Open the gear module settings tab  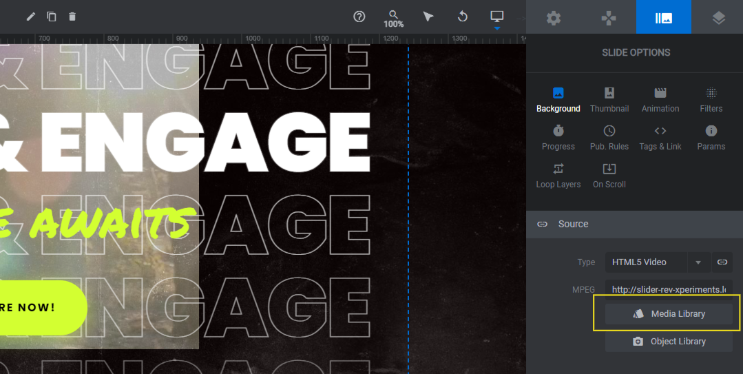point(554,18)
